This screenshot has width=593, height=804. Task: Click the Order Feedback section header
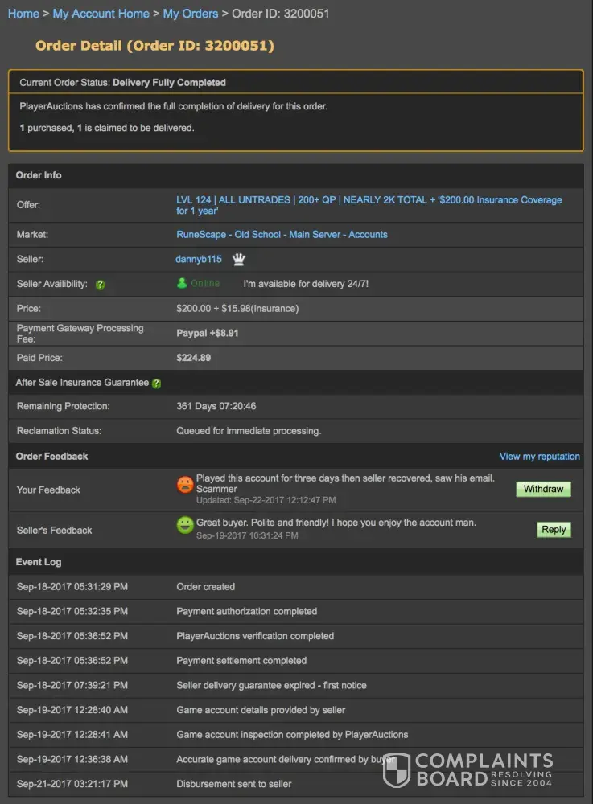pos(51,457)
